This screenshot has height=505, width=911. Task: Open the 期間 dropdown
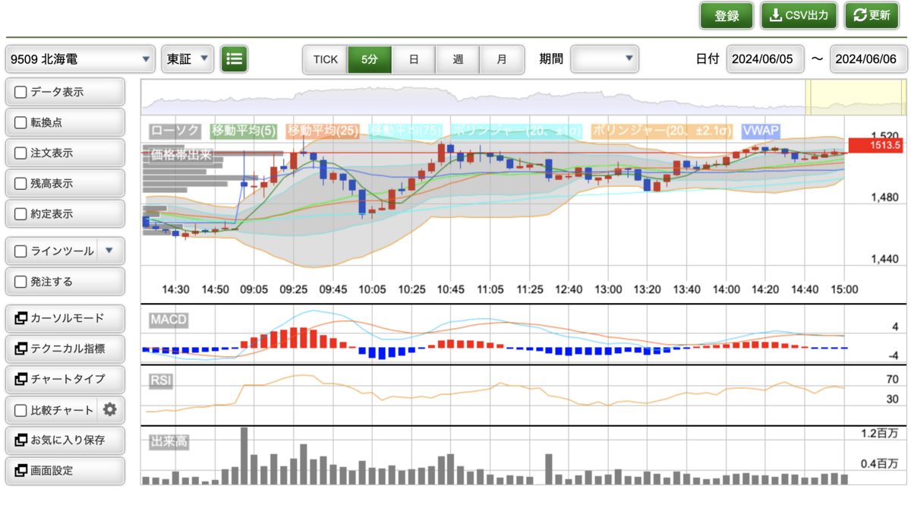pyautogui.click(x=604, y=59)
